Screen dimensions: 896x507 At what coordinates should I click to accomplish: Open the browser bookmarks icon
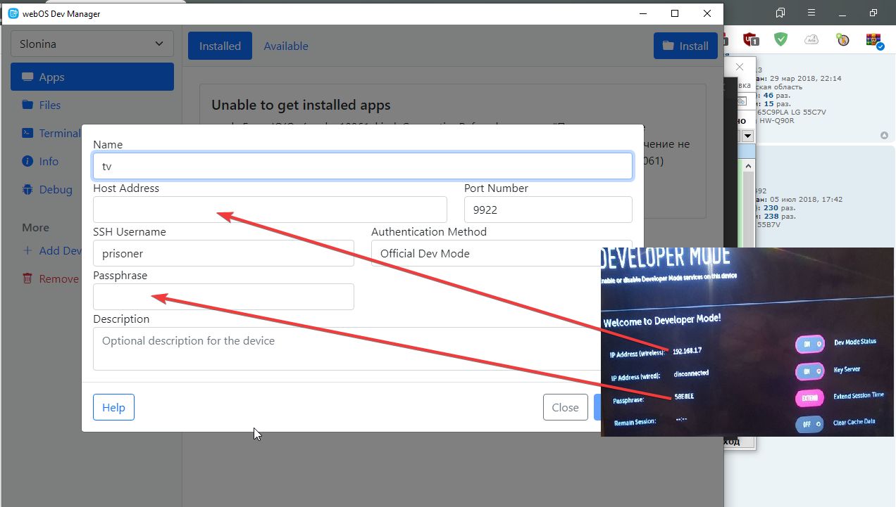point(780,13)
